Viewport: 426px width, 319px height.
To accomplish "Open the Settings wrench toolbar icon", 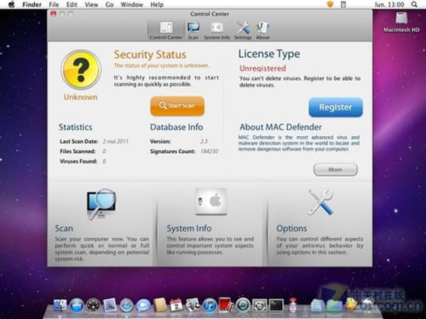I will coord(243,30).
